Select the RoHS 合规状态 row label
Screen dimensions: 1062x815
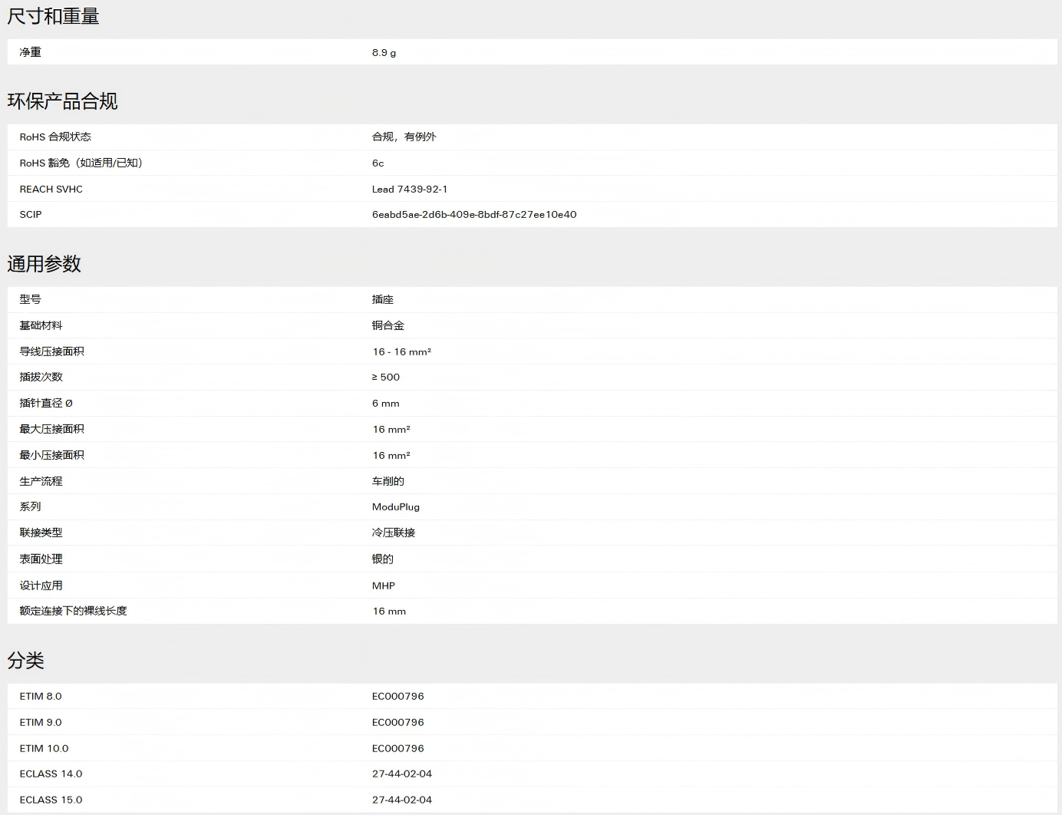pyautogui.click(x=55, y=137)
